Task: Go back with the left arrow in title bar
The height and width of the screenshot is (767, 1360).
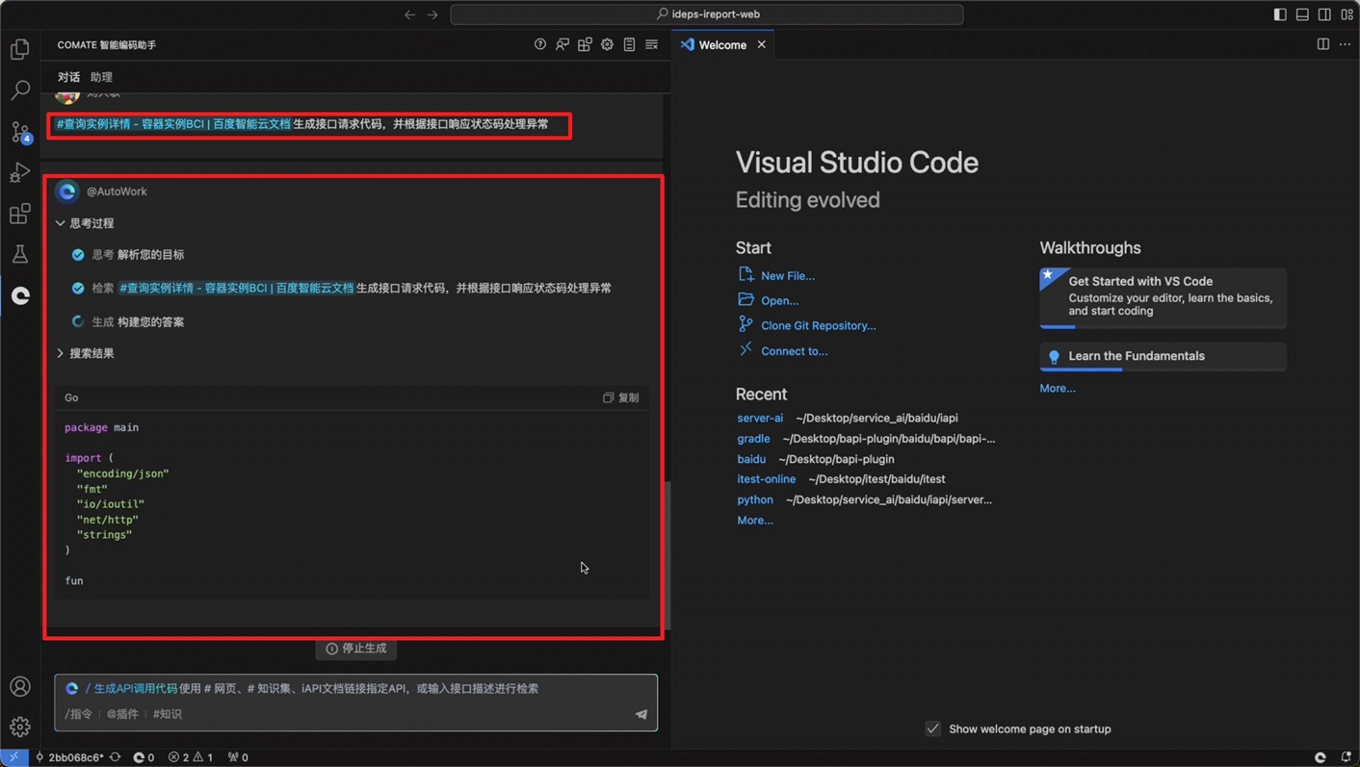Action: [410, 14]
